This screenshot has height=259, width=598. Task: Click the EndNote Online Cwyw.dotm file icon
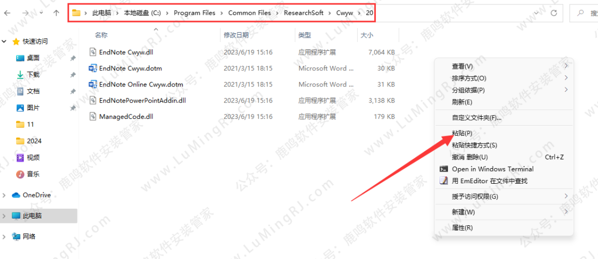(92, 85)
